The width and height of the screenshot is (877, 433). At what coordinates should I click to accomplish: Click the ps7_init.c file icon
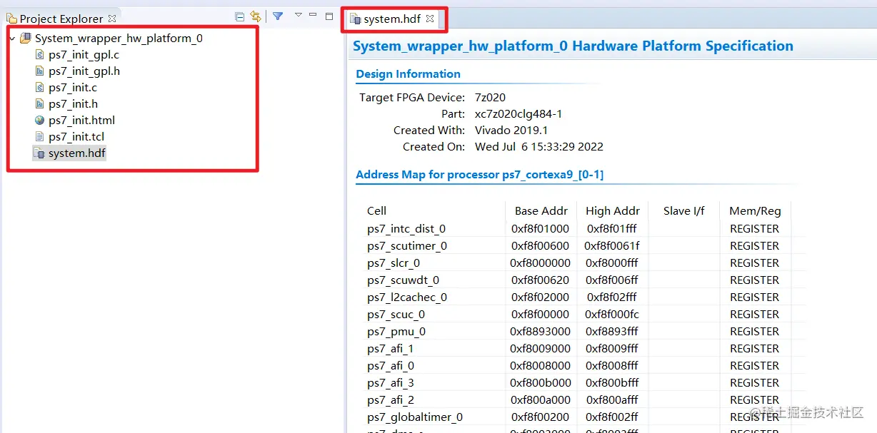[x=40, y=88]
